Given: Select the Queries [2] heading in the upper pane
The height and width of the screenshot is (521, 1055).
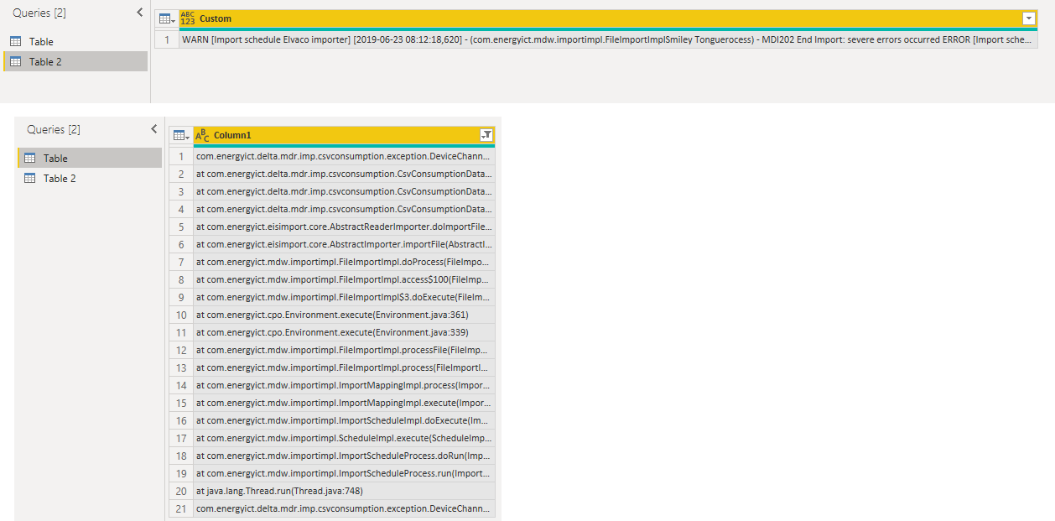Looking at the screenshot, I should click(41, 13).
